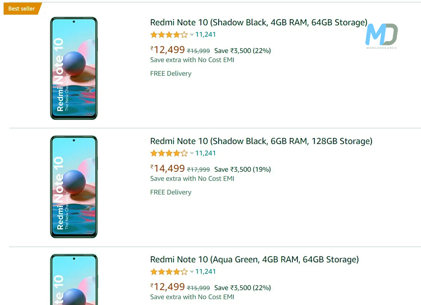This screenshot has width=421, height=305.
Task: Click the ₹12,499 price on Aqua Green listing
Action: tap(168, 287)
